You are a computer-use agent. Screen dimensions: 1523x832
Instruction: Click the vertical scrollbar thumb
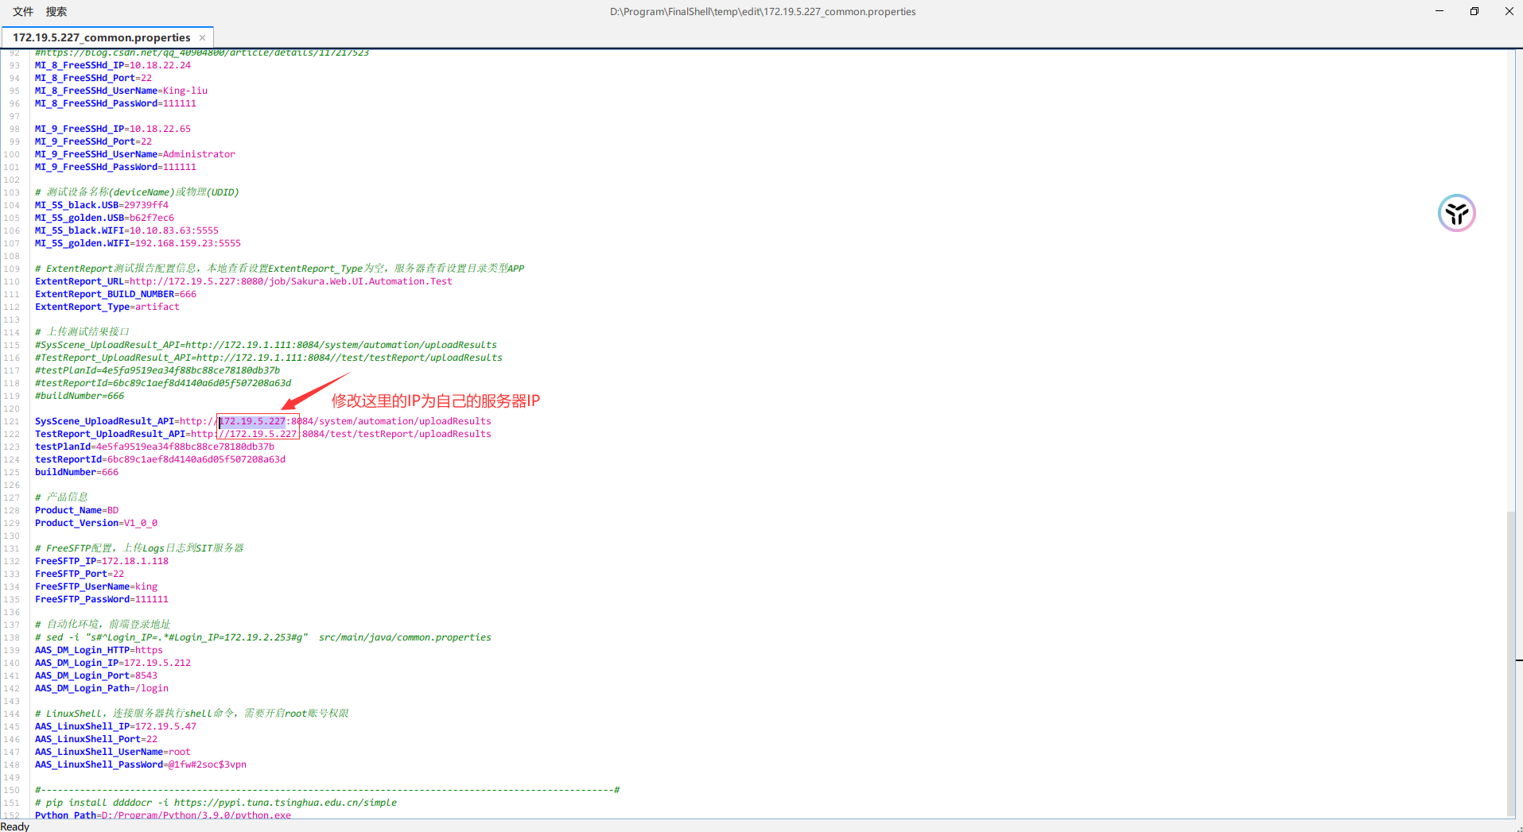[x=1510, y=662]
